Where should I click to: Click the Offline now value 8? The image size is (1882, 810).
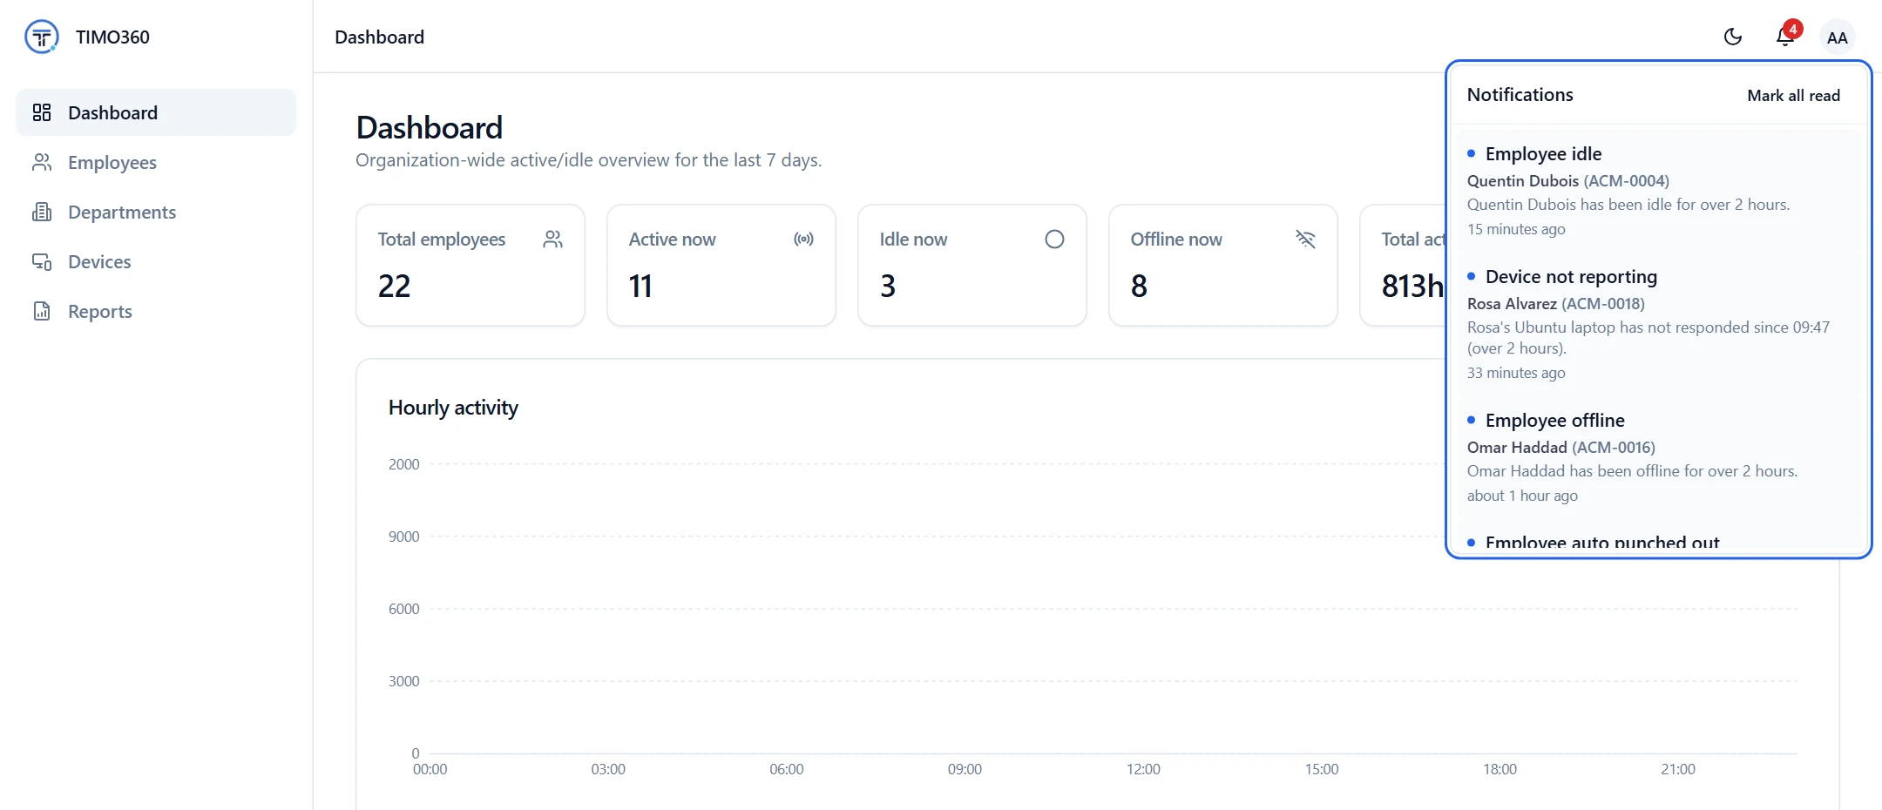click(x=1139, y=286)
